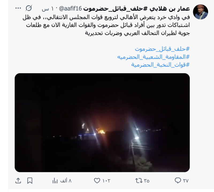Open hashtag #حلف_قبائل_حضرموت in post body
The image size is (214, 192).
pyautogui.click(x=162, y=49)
